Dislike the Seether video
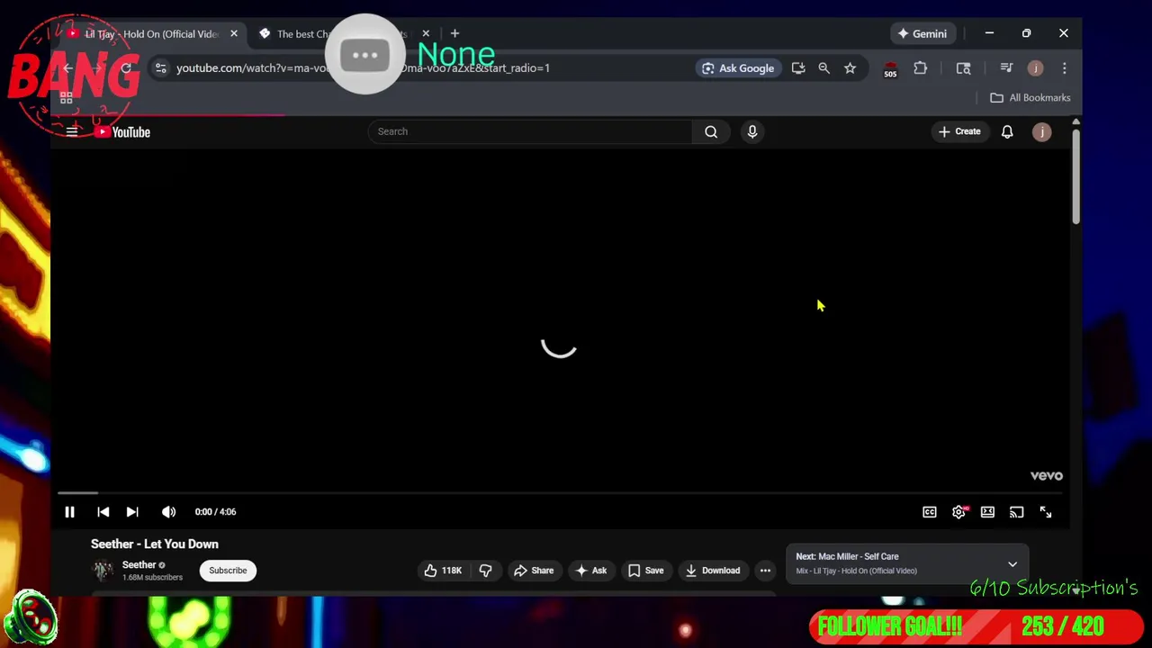The image size is (1152, 648). coord(485,571)
